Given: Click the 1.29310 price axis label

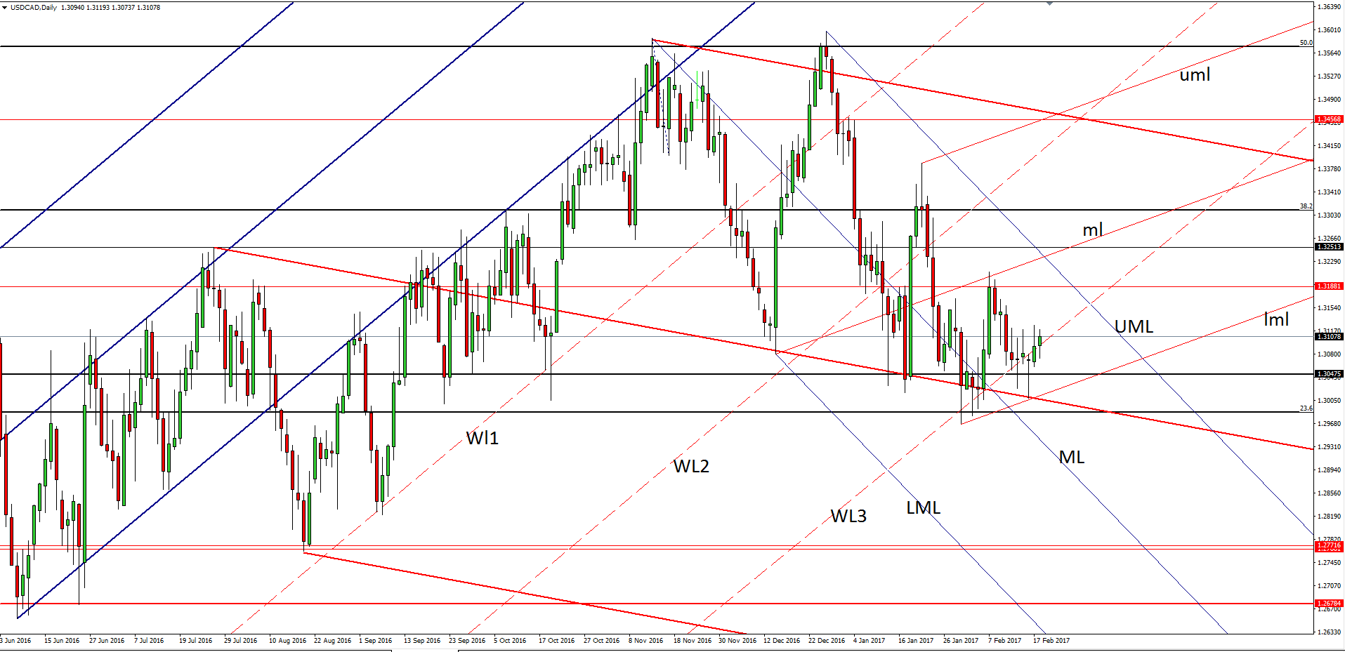Looking at the screenshot, I should click(x=1329, y=447).
